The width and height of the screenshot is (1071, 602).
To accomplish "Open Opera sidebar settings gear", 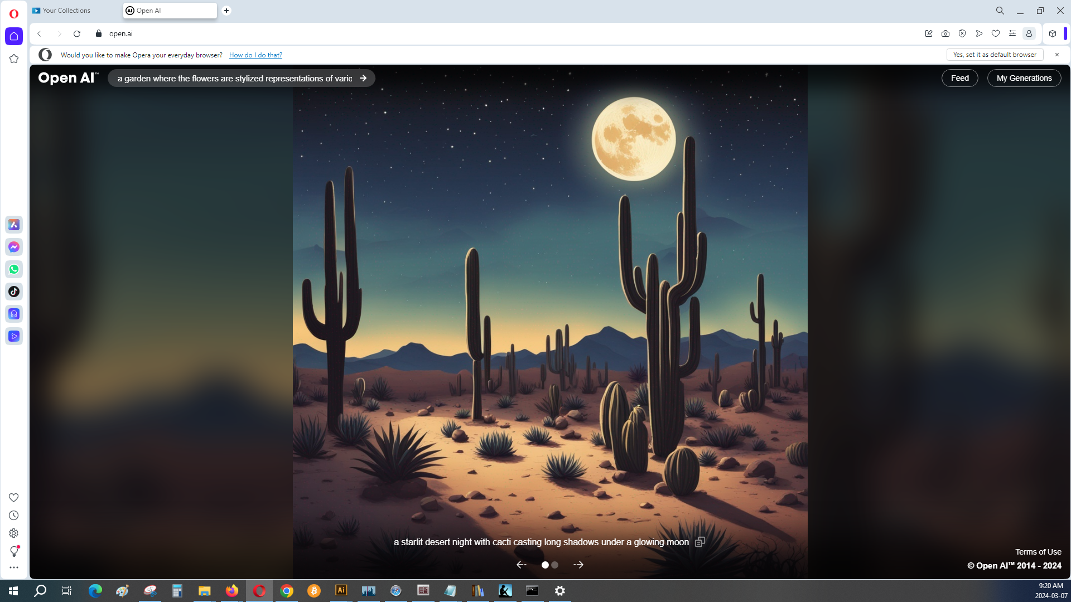I will (x=14, y=533).
